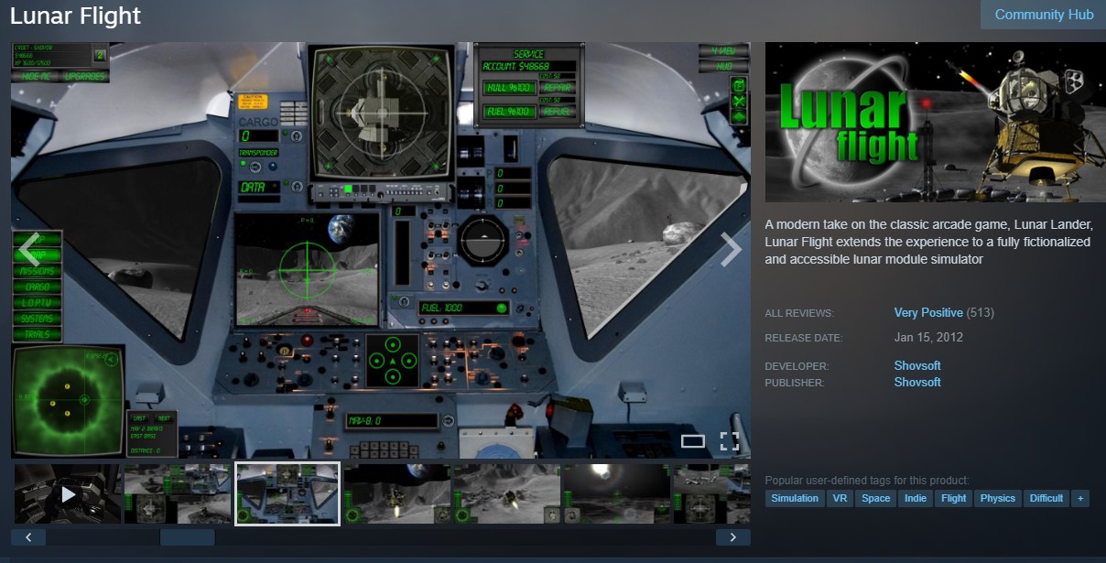Browse the Simulation tag
This screenshot has width=1106, height=563.
[795, 499]
